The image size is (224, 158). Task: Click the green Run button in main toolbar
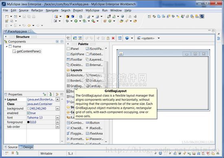tap(76, 21)
